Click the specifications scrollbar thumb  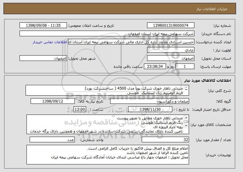(186, 122)
